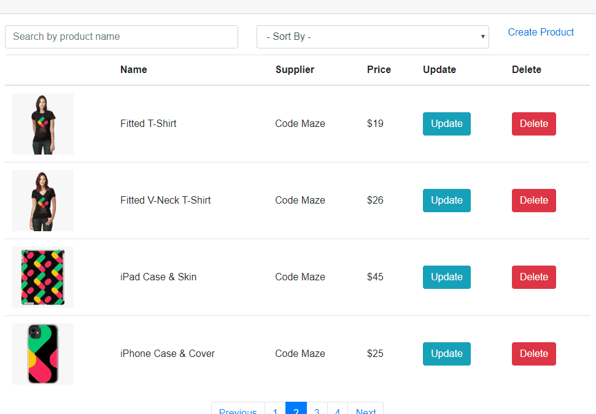Delete the iPhone Case & Cover product
The width and height of the screenshot is (596, 414).
(x=534, y=354)
